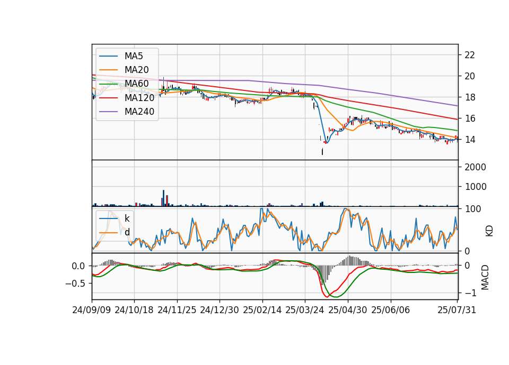Click the MACD left axis value -0.5

tap(75, 284)
